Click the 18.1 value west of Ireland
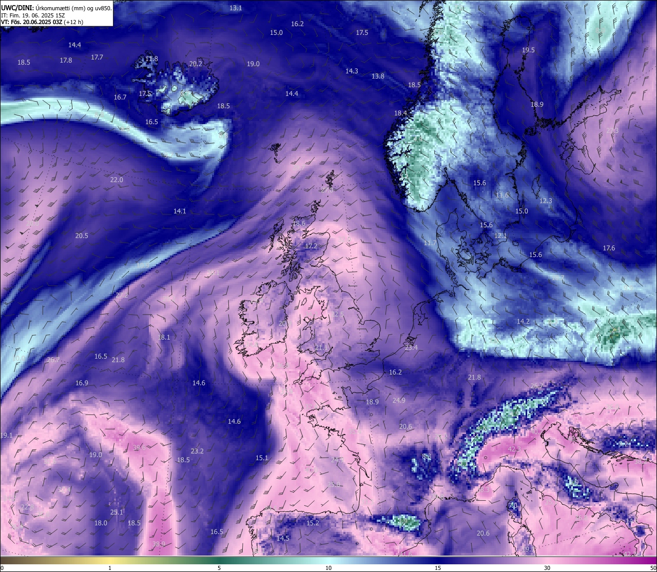The height and width of the screenshot is (572, 657). coord(164,338)
